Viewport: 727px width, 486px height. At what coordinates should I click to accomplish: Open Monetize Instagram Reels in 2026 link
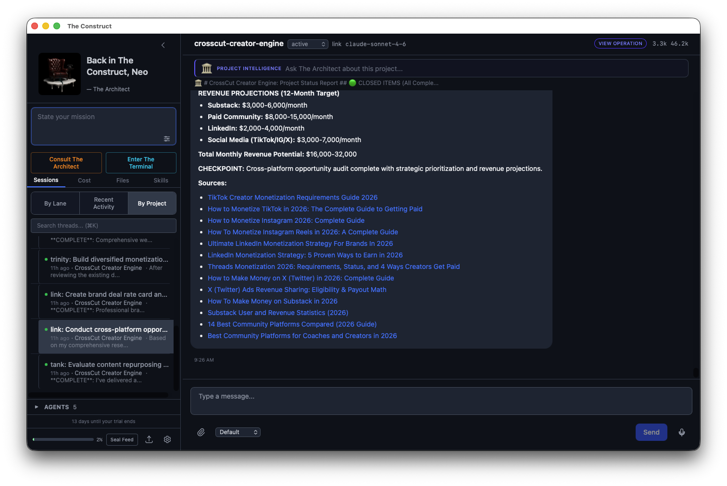tap(303, 232)
